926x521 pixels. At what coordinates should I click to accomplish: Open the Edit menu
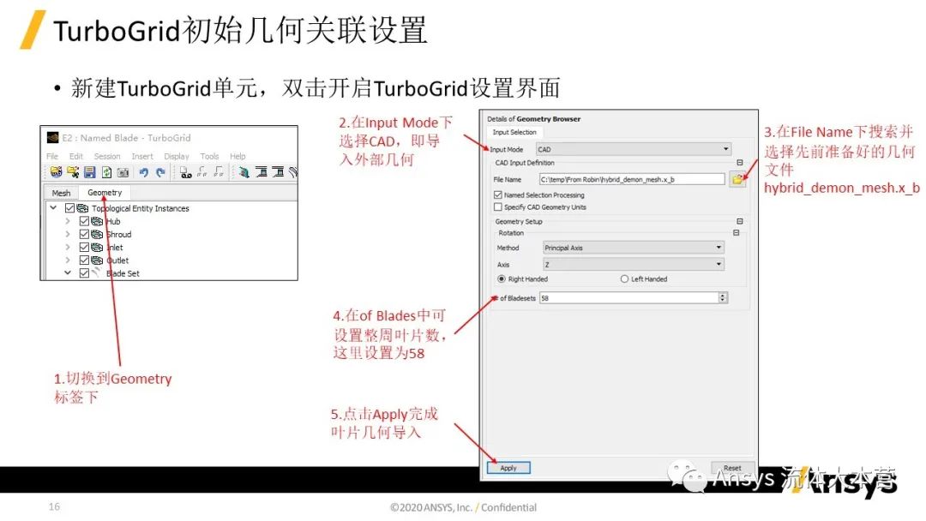click(x=76, y=156)
